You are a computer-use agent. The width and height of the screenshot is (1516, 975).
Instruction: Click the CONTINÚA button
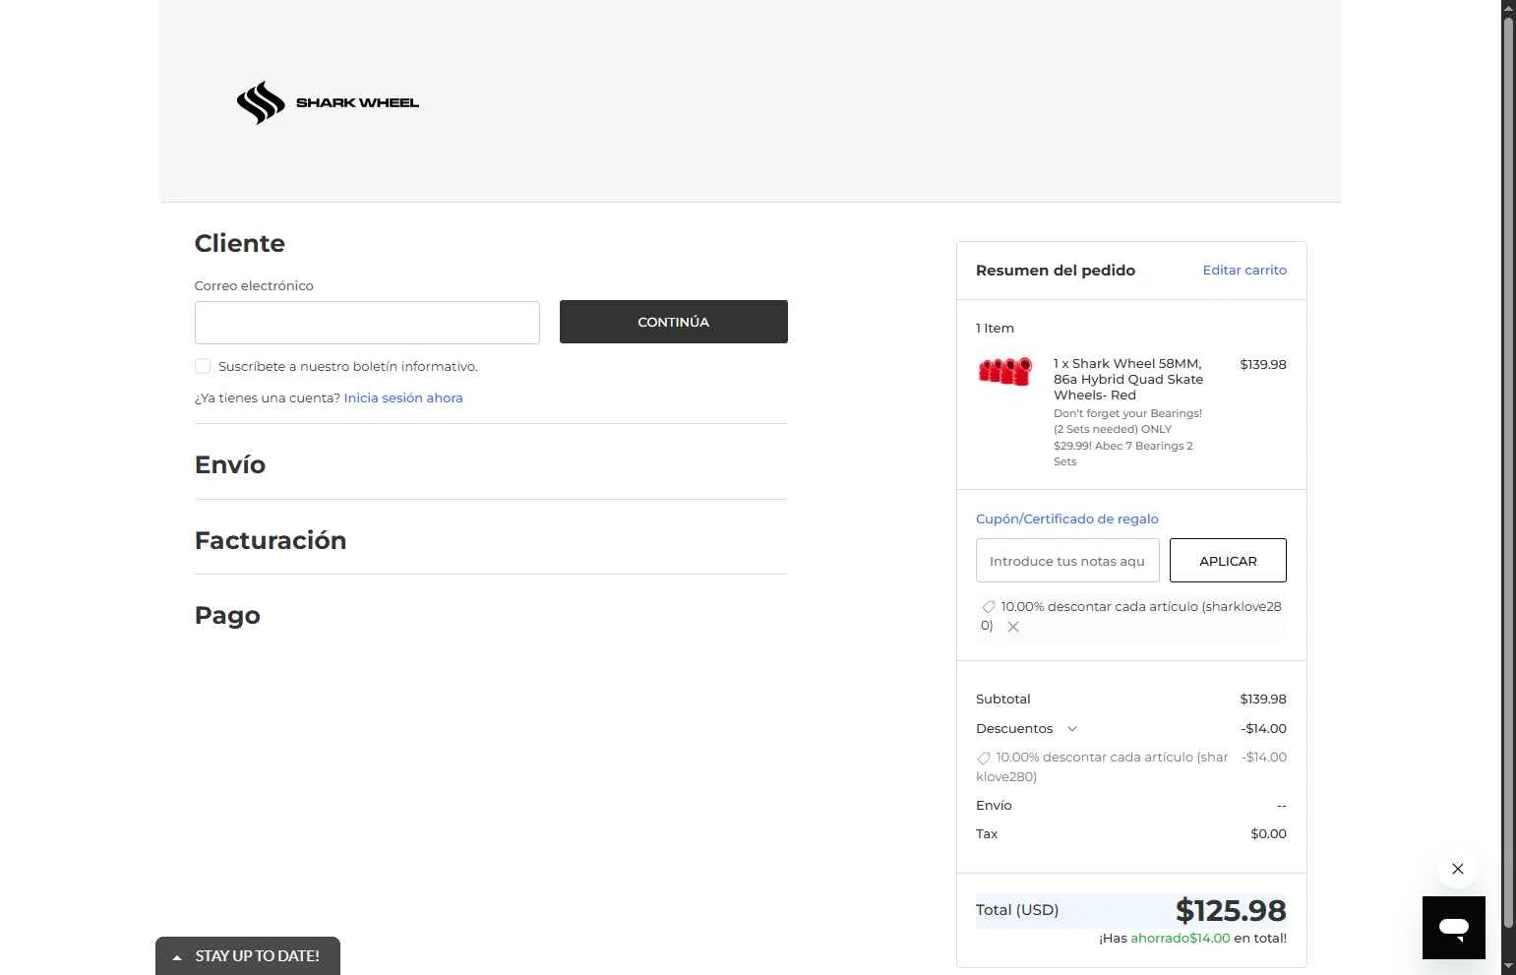pos(674,322)
